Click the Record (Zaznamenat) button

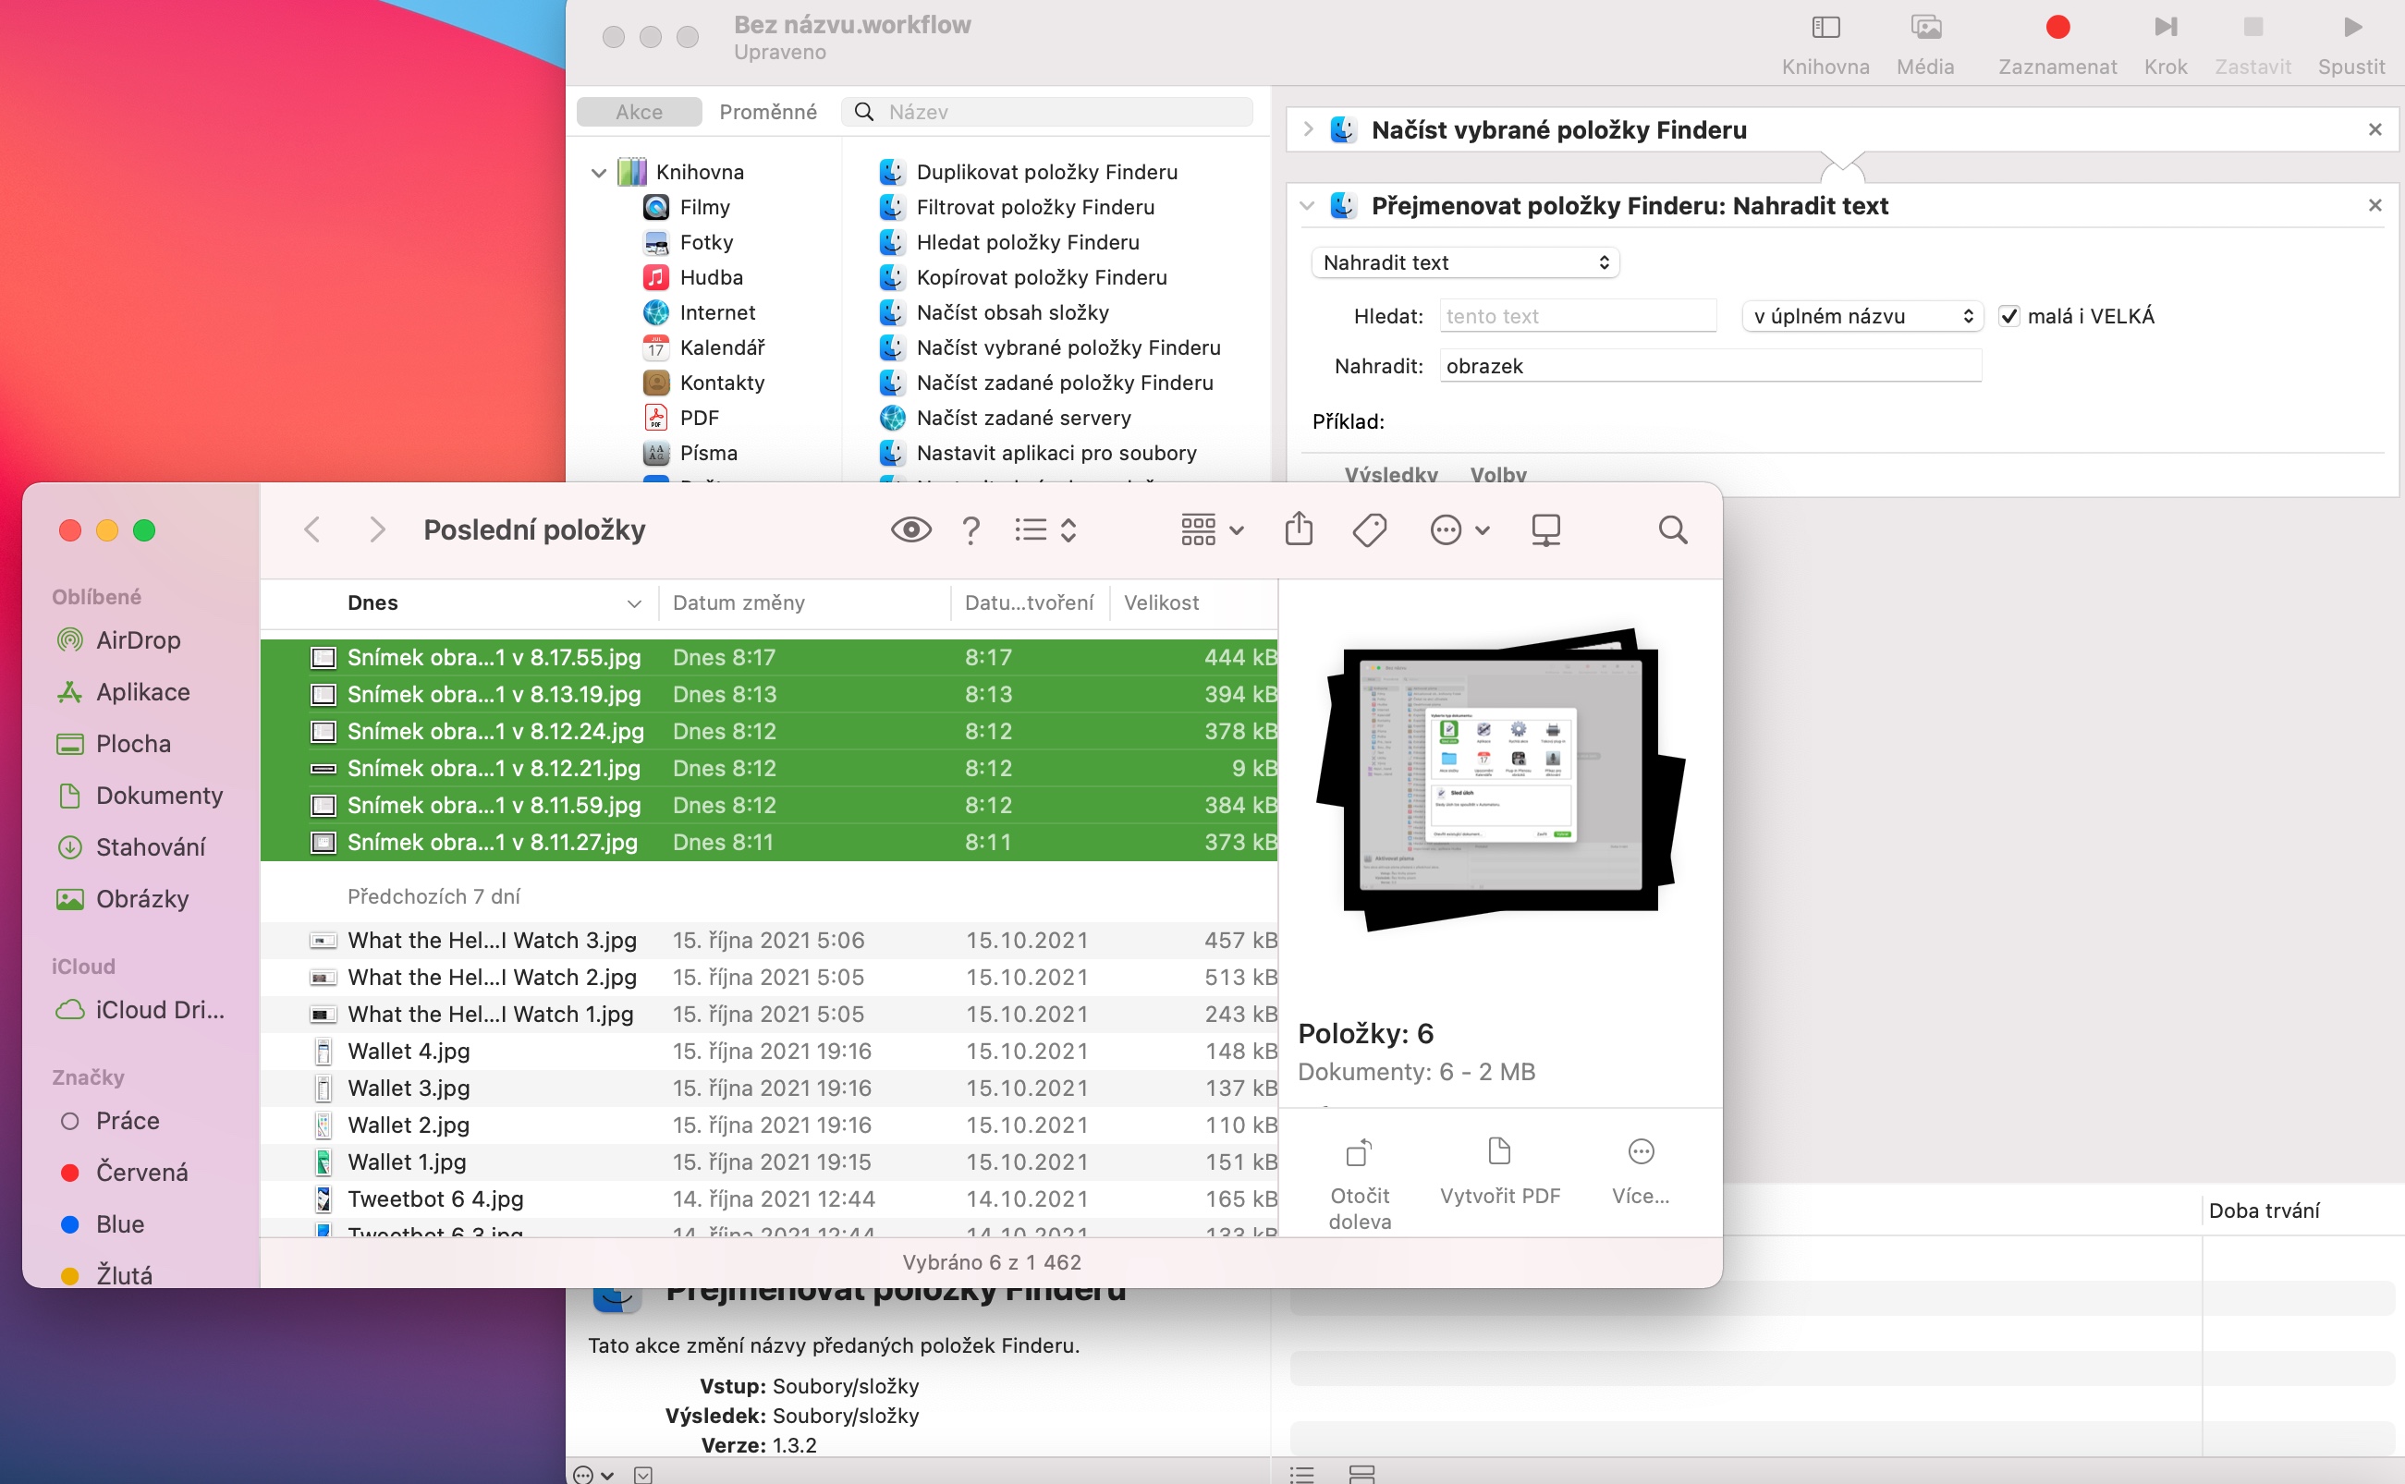click(2057, 29)
